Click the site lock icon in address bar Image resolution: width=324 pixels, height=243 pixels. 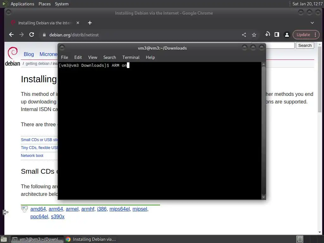(44, 35)
